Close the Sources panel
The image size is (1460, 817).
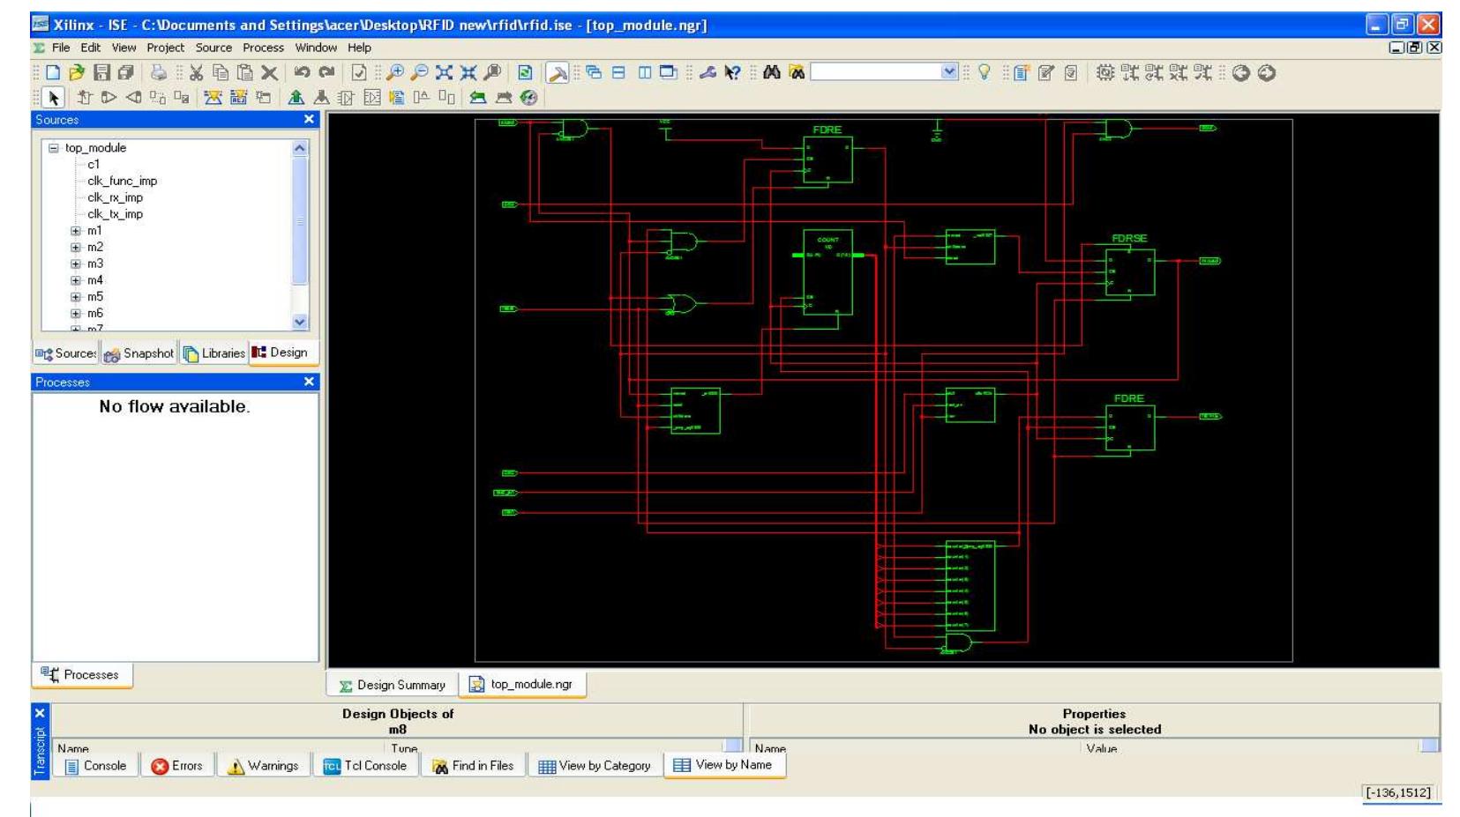click(x=309, y=119)
